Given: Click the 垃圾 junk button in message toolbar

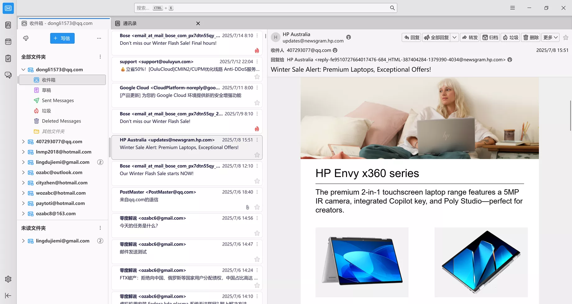Looking at the screenshot, I should pyautogui.click(x=510, y=37).
